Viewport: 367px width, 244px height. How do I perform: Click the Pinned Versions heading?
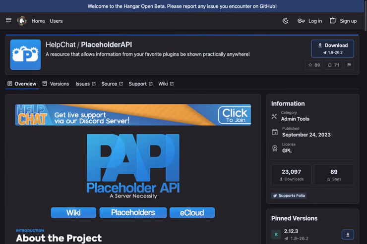[294, 218]
